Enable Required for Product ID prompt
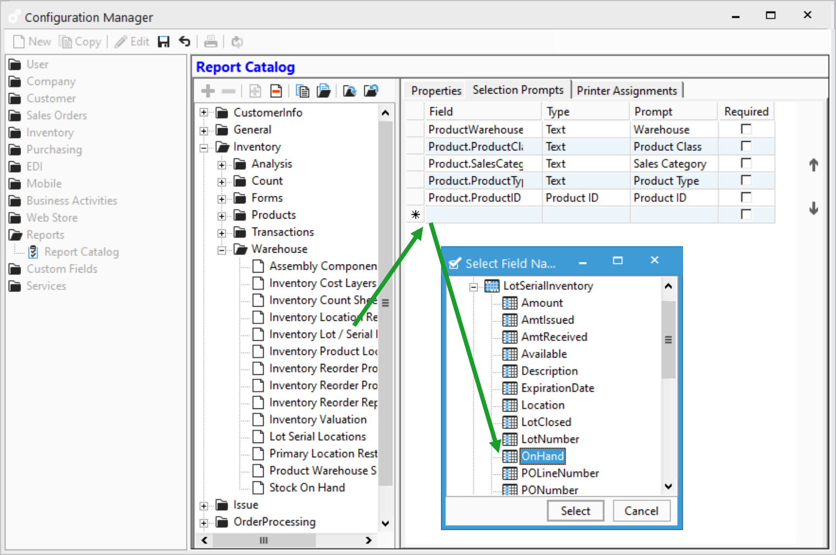 pos(746,197)
